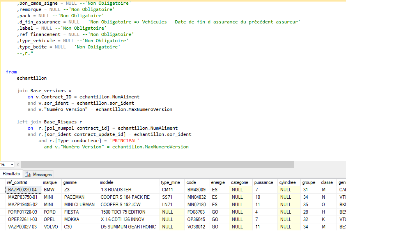Select the code column header

click(197, 182)
